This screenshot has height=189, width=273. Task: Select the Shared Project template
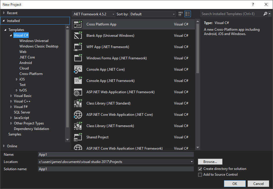point(97,137)
